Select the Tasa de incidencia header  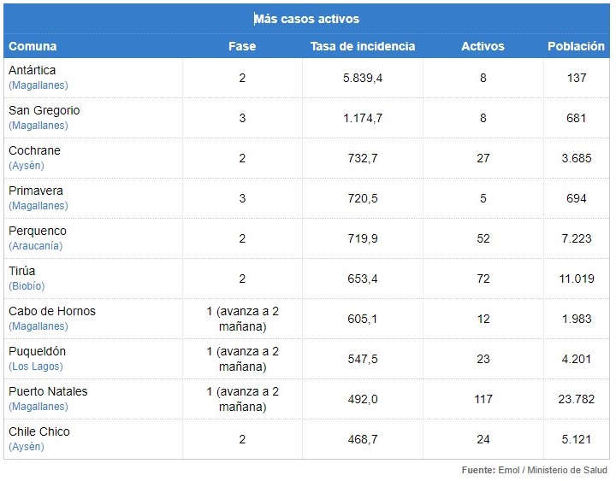point(363,46)
